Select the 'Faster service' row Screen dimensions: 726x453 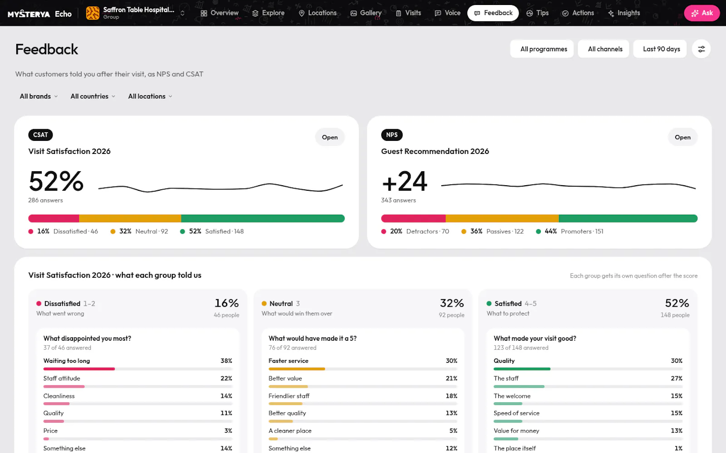click(x=363, y=364)
